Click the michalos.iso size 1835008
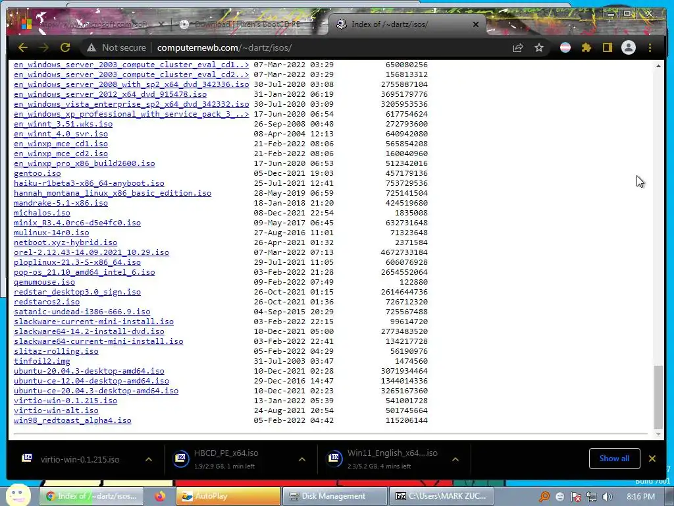This screenshot has width=674, height=506. point(411,213)
